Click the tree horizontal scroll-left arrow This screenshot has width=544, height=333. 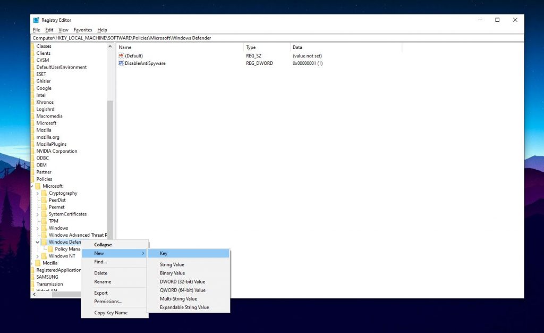[34, 295]
